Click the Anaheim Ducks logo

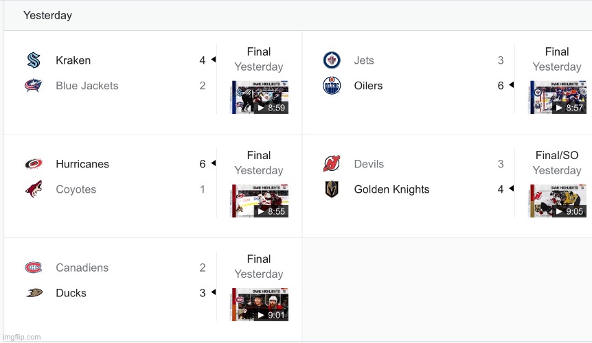[33, 293]
